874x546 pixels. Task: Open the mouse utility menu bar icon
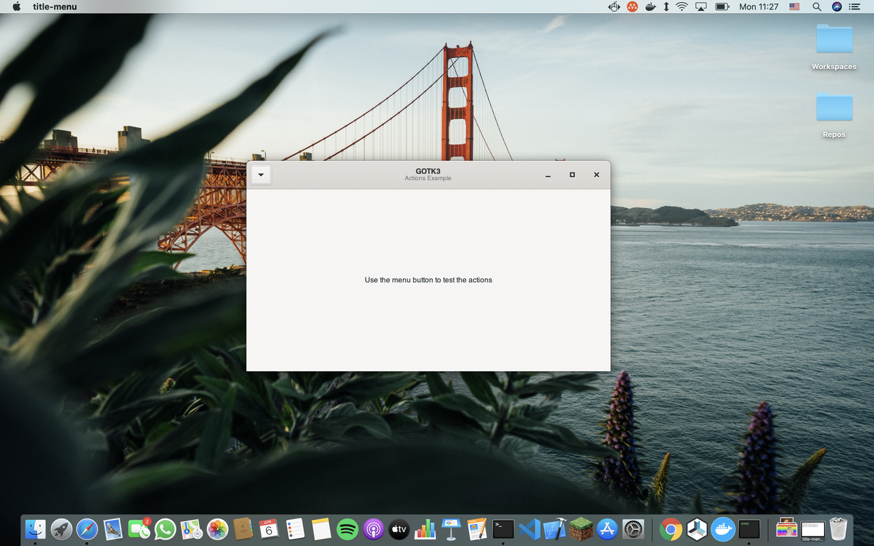pos(614,7)
